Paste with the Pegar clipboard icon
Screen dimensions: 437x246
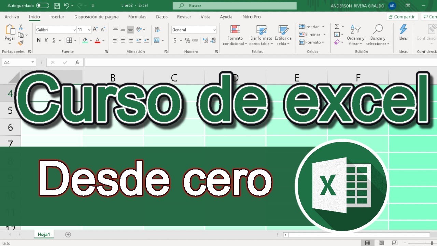pyautogui.click(x=10, y=30)
